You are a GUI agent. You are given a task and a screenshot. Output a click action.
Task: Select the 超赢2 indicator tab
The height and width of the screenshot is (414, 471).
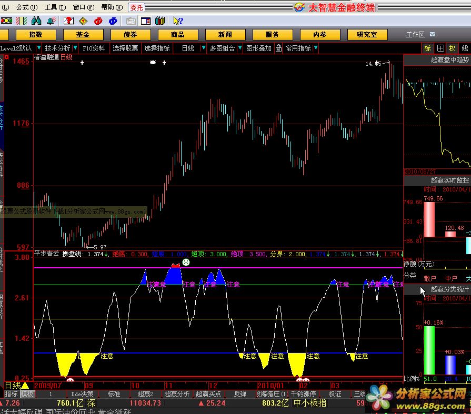[x=145, y=393]
